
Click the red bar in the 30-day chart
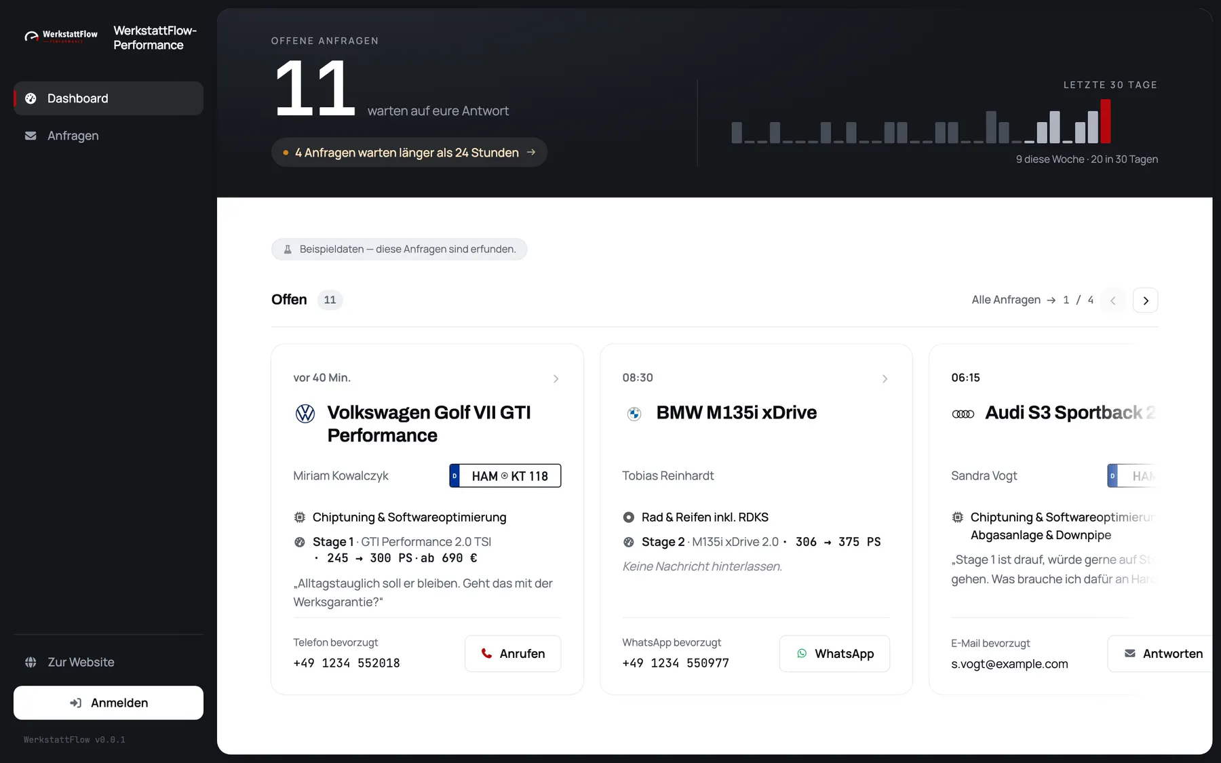click(x=1106, y=121)
